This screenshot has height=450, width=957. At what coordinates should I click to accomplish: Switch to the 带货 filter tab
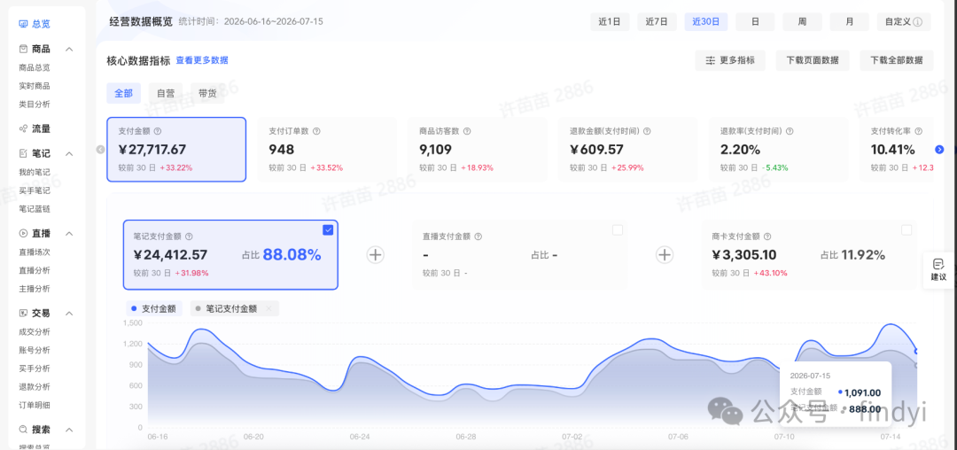pos(206,93)
